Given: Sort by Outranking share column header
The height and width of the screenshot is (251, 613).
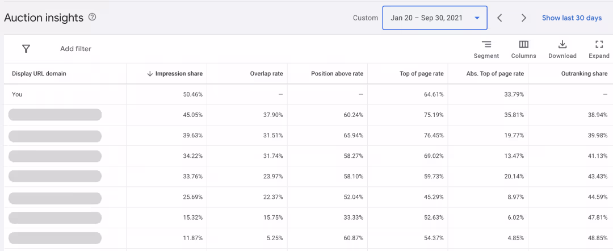Looking at the screenshot, I should click(584, 73).
